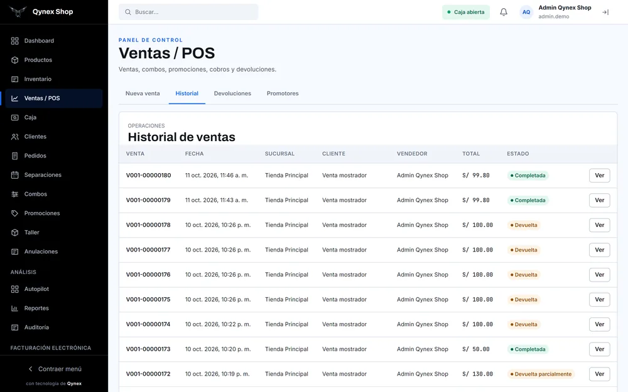Click sale number V001-00000180

(x=148, y=175)
